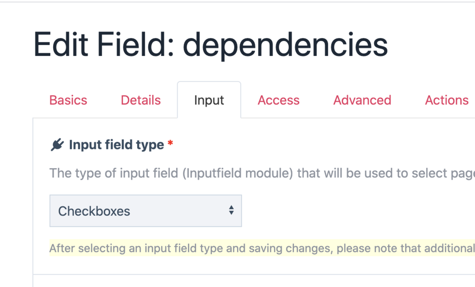Go to the Access tab
Image resolution: width=475 pixels, height=287 pixels.
[x=278, y=100]
